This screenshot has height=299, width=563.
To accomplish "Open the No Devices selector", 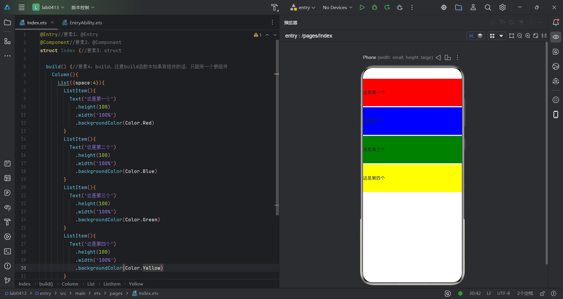I will [338, 7].
